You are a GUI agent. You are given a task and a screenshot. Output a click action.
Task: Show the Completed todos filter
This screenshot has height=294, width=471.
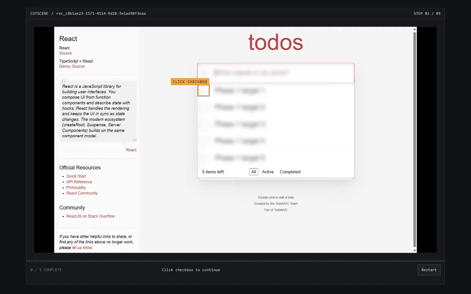[x=290, y=172]
